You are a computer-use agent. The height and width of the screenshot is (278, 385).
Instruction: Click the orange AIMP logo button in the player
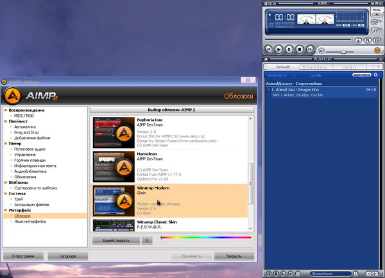(x=377, y=50)
